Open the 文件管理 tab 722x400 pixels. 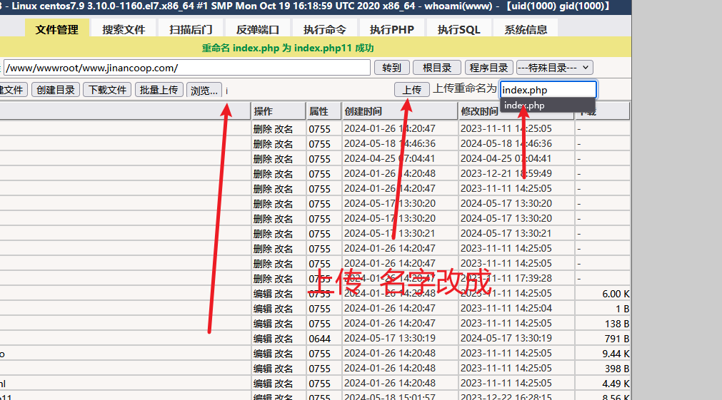point(57,29)
